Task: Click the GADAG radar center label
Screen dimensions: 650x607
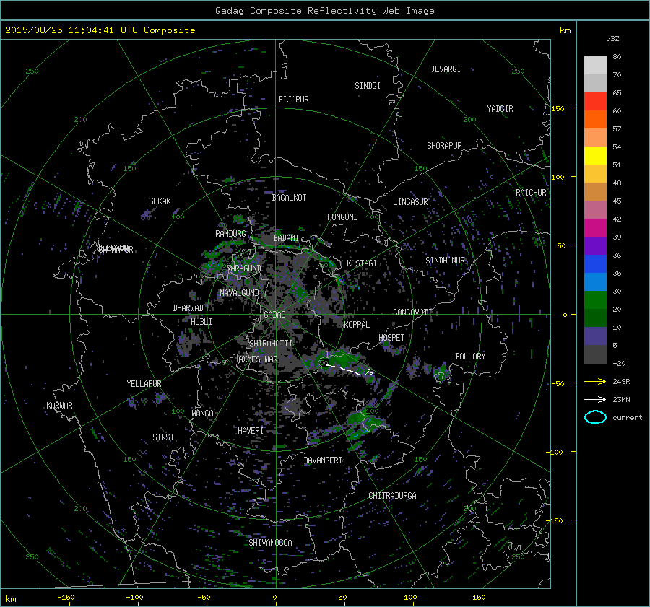Action: pos(274,315)
